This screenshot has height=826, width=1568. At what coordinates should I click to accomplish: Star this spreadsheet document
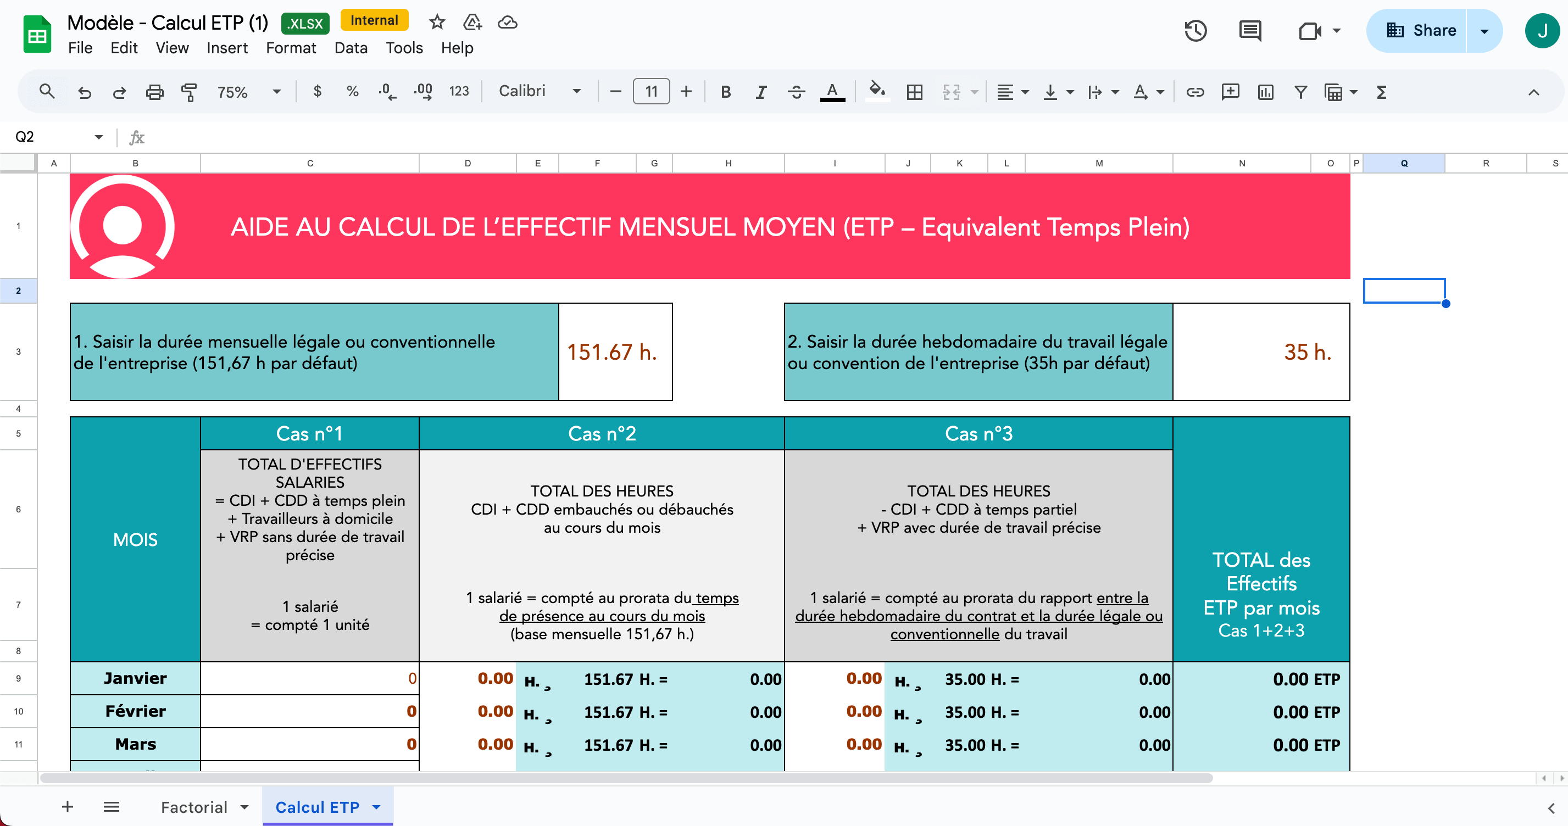tap(436, 23)
